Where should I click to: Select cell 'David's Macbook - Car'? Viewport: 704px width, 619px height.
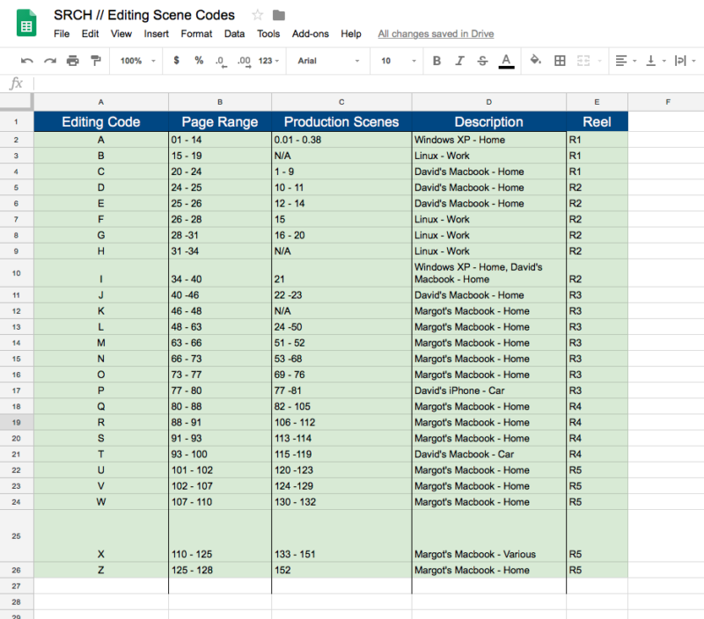[x=489, y=455]
